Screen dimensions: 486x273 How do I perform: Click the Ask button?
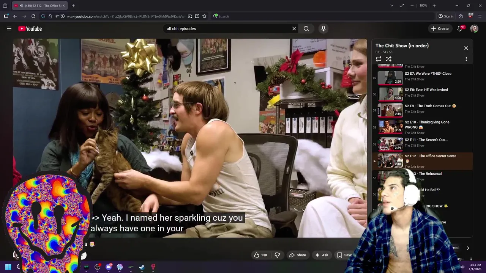point(321,255)
